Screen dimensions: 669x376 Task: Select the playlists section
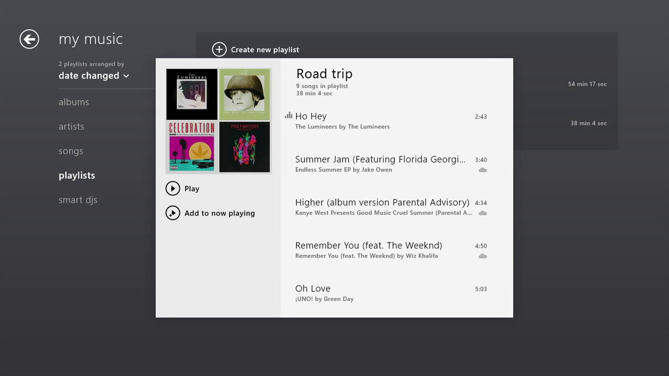click(x=77, y=175)
